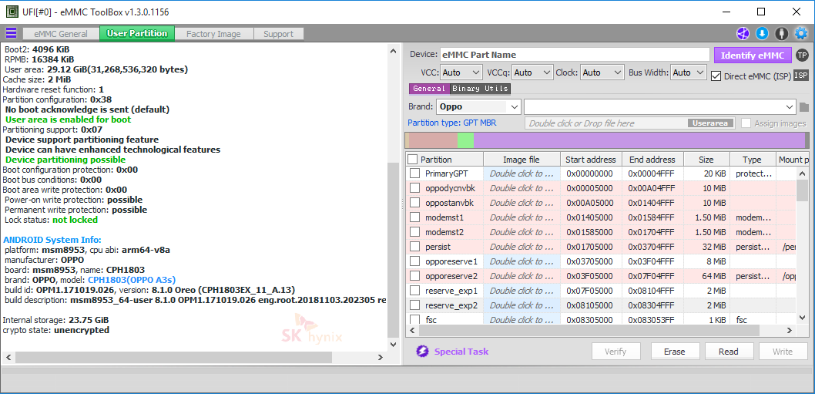Screen dimensions: 815x394
Task: Check the fsc partition box
Action: tap(414, 319)
